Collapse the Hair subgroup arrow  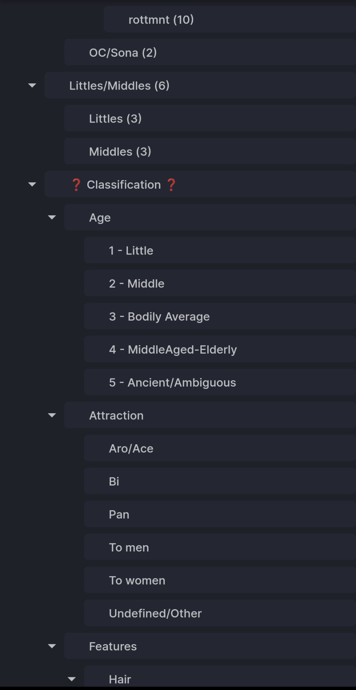coord(71,679)
